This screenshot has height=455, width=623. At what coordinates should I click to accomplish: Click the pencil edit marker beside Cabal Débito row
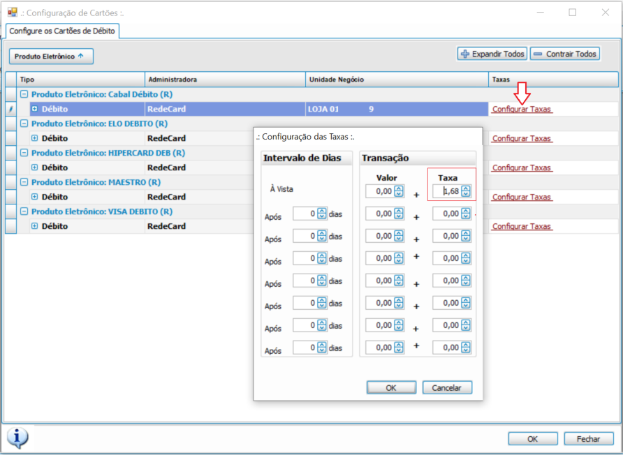coord(10,109)
